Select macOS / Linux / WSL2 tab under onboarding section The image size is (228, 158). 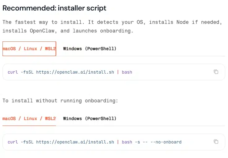click(x=29, y=118)
